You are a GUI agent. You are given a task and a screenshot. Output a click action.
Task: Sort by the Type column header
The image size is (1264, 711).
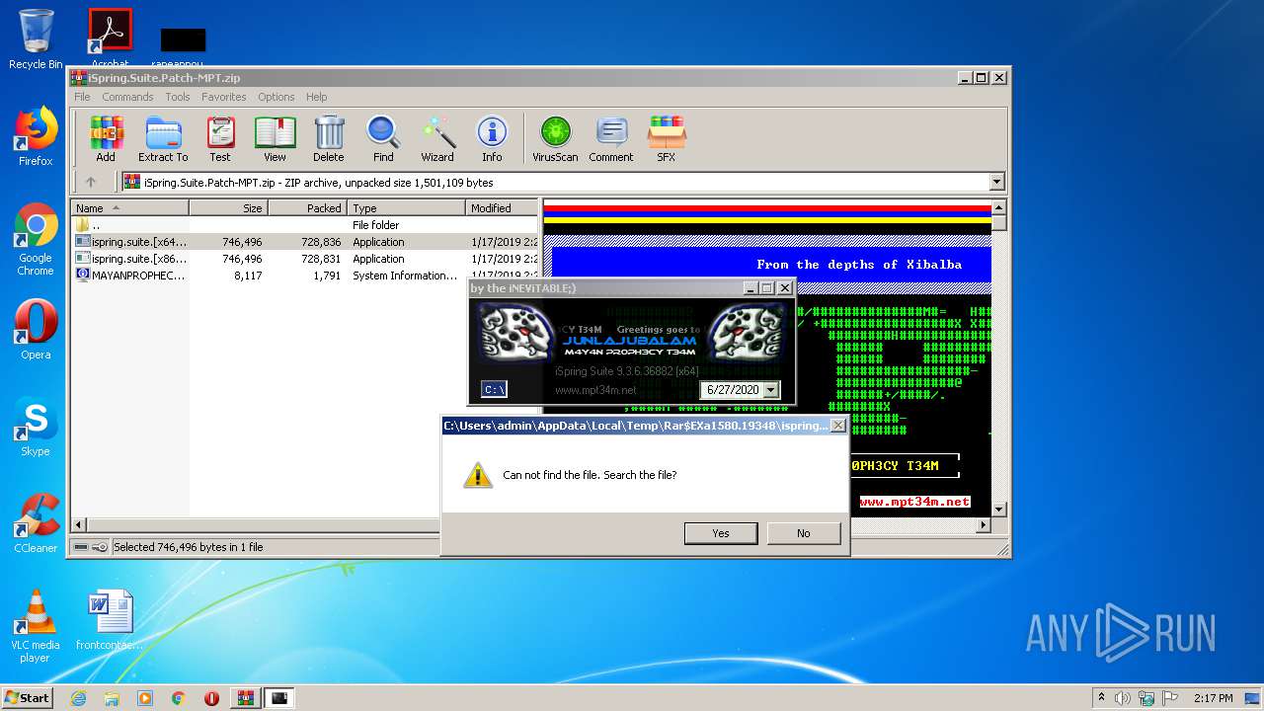point(406,208)
